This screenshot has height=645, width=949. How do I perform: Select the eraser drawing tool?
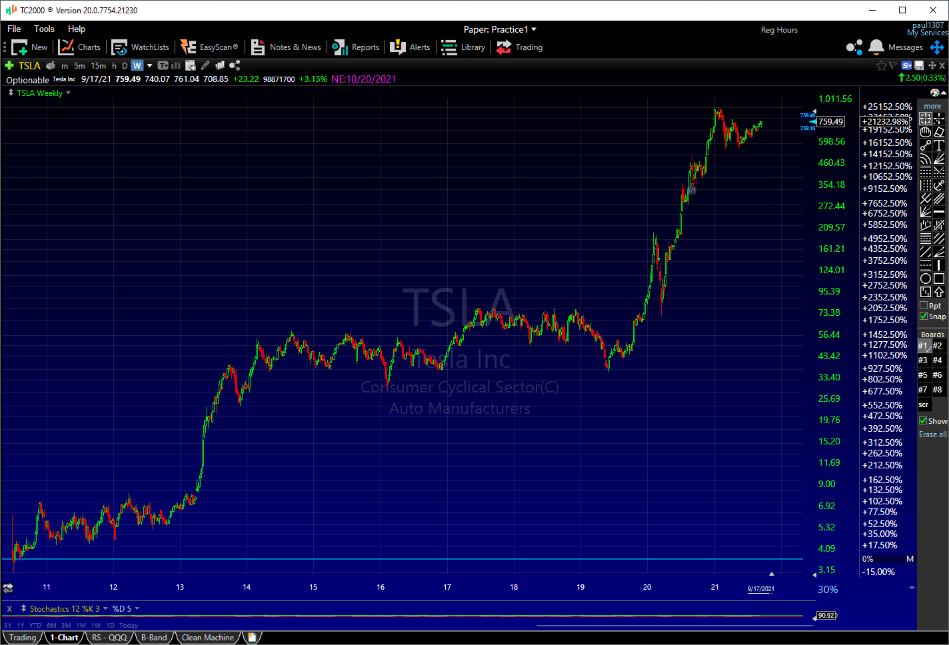(939, 132)
